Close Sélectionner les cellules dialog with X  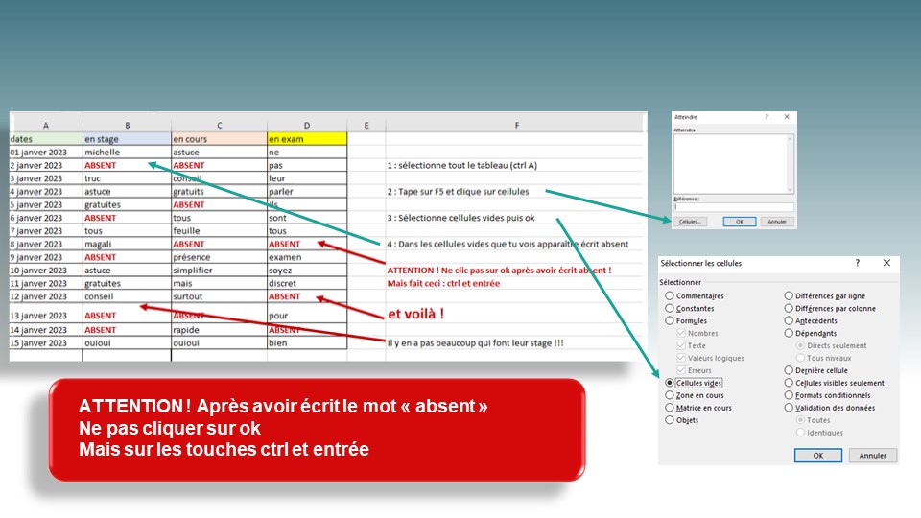coord(886,263)
